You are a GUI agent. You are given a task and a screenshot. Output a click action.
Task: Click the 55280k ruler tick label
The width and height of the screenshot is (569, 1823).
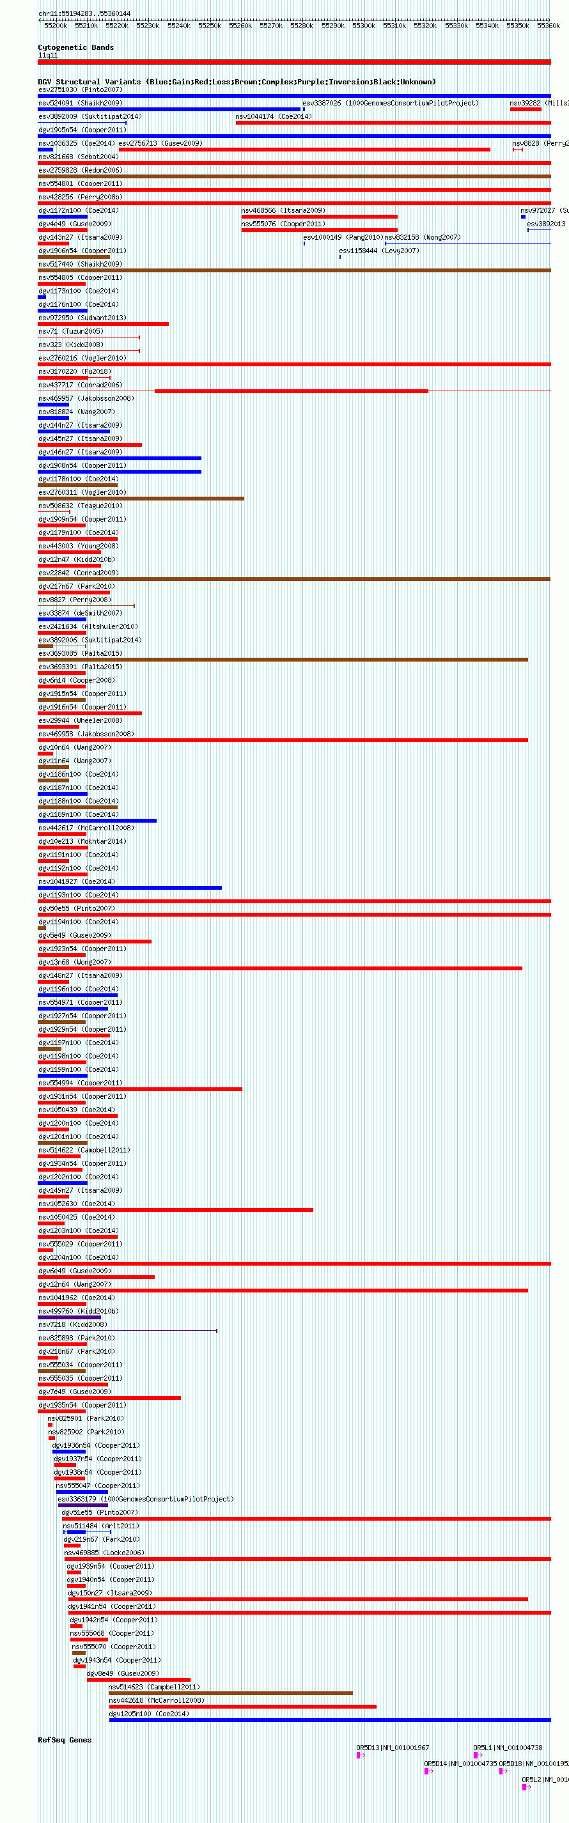click(x=302, y=26)
